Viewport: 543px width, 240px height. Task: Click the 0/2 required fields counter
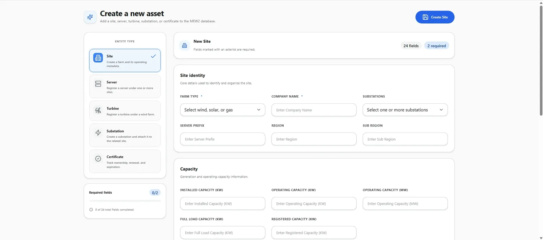coord(155,193)
